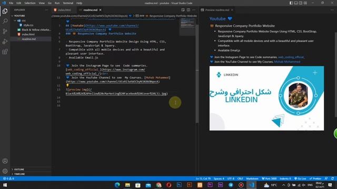
Task: Click the split editor icon
Action: tap(189, 10)
